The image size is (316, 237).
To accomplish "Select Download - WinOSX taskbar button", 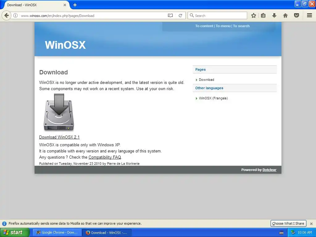I will click(107, 232).
